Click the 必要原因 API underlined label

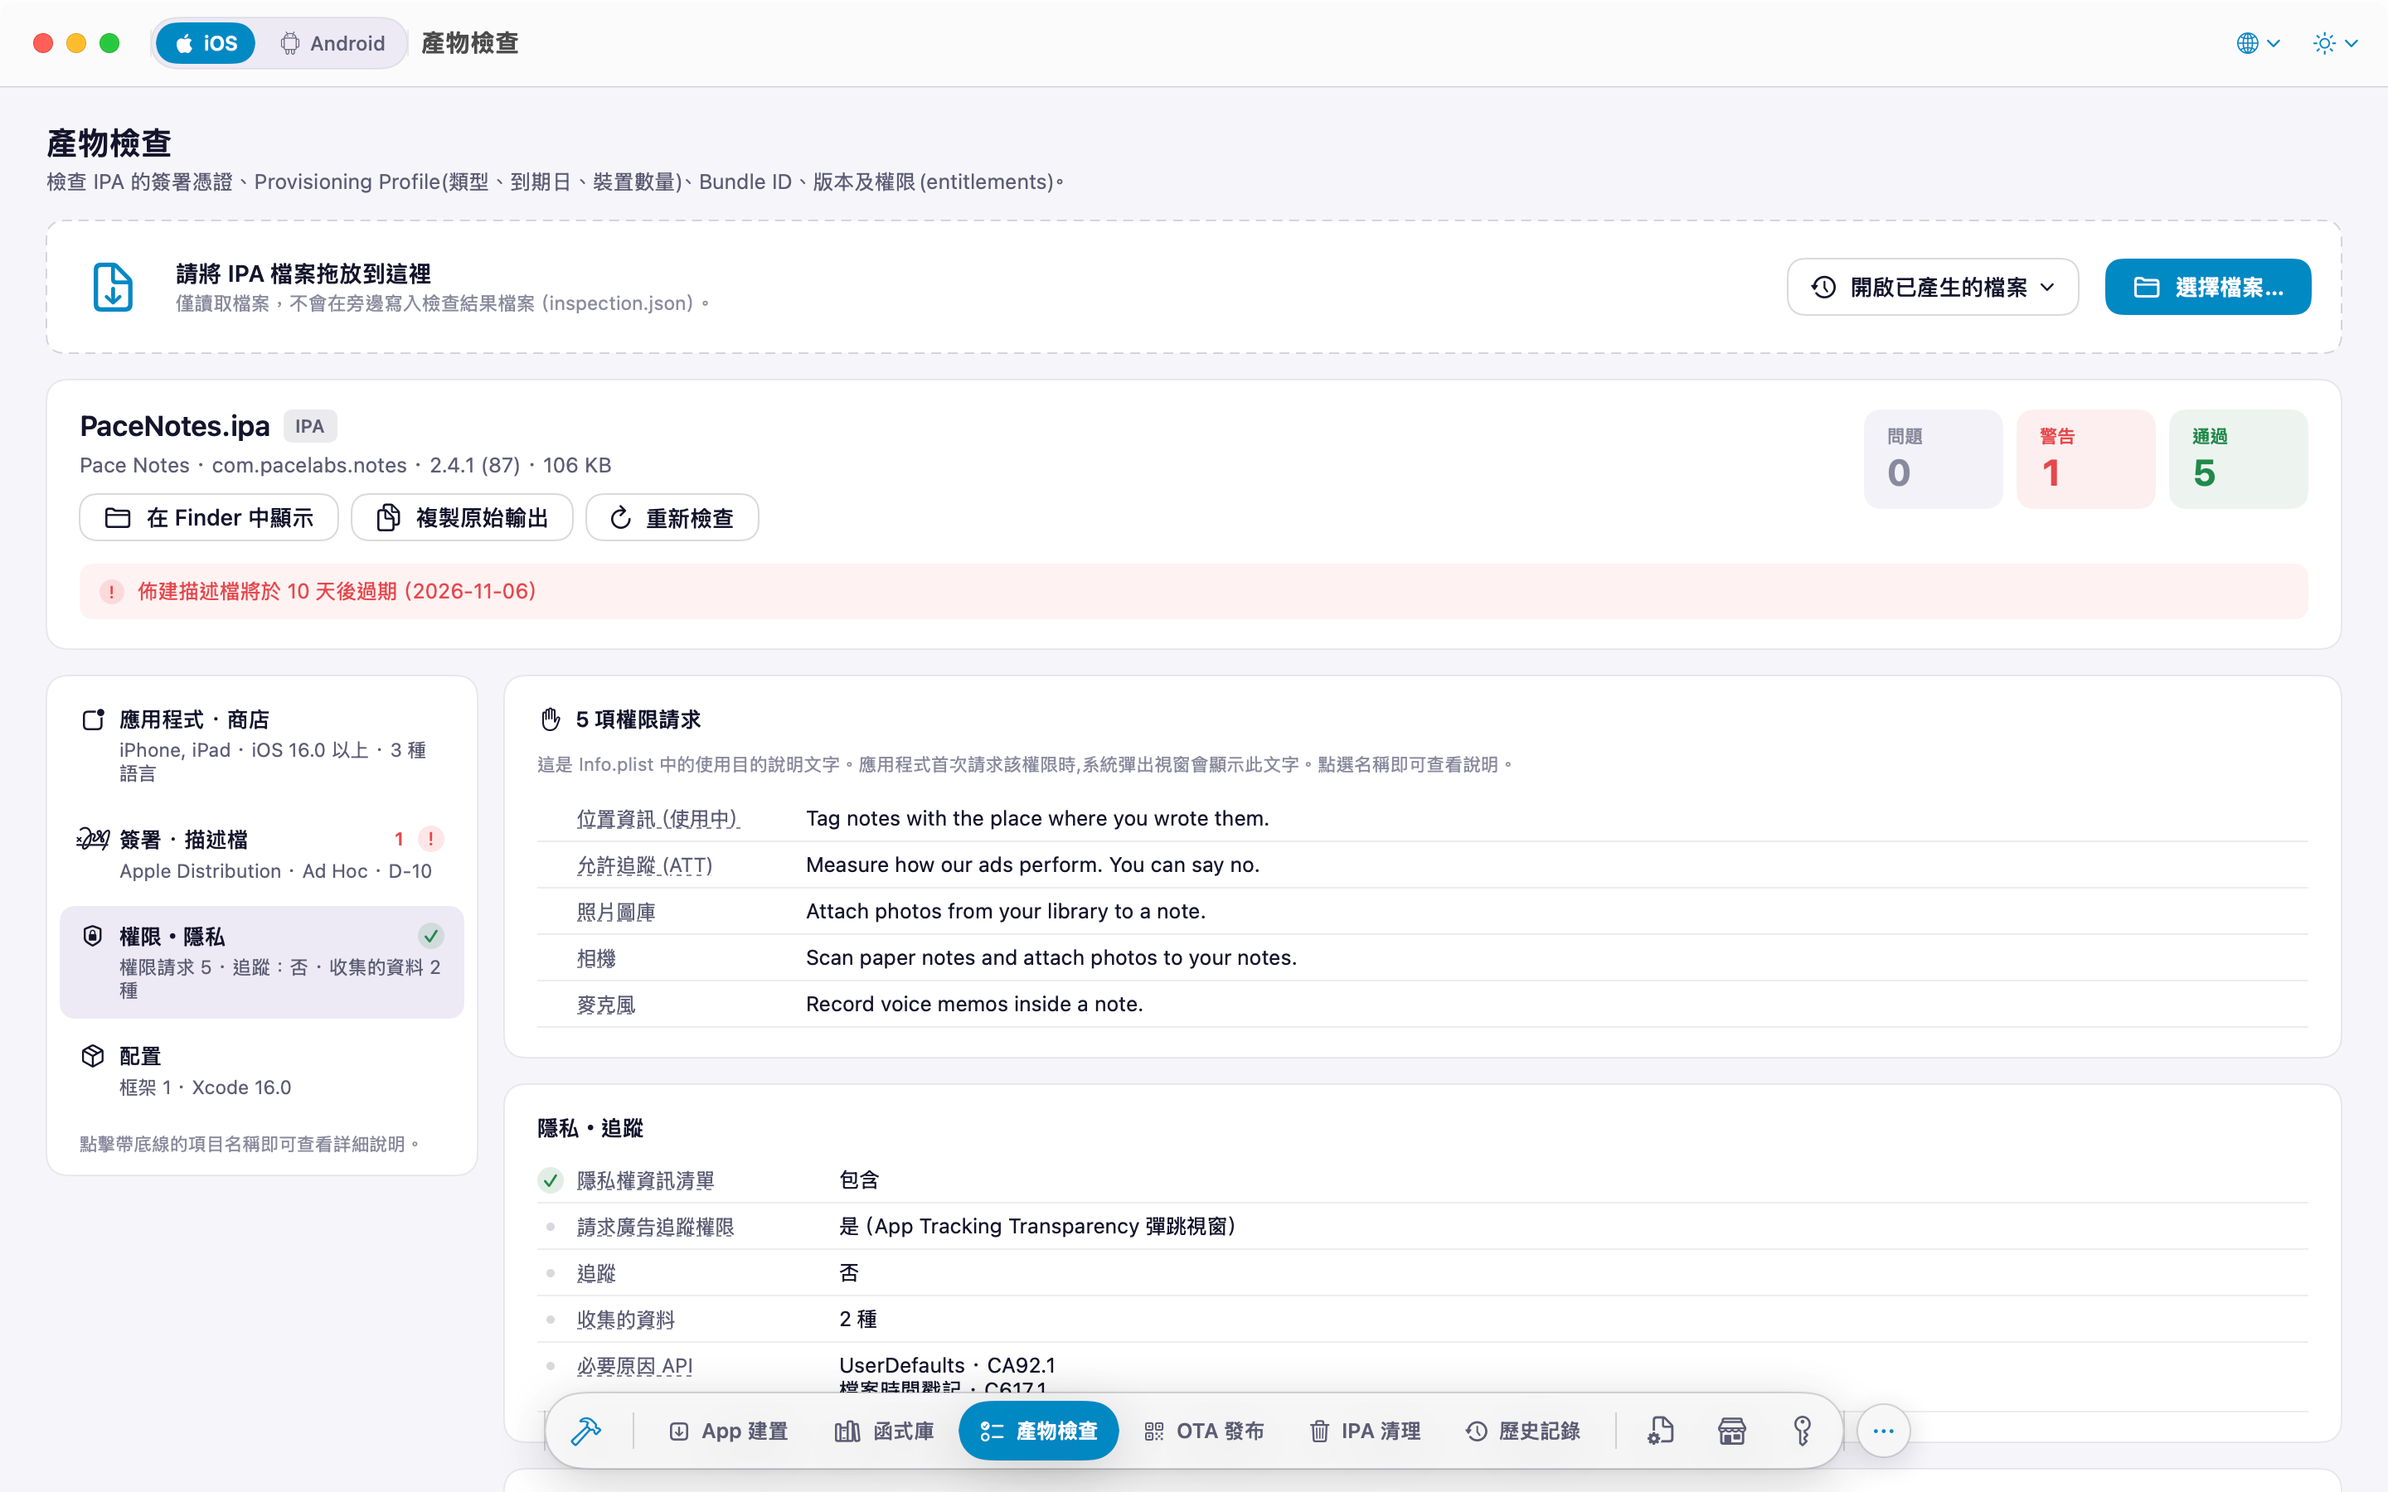pos(634,1366)
